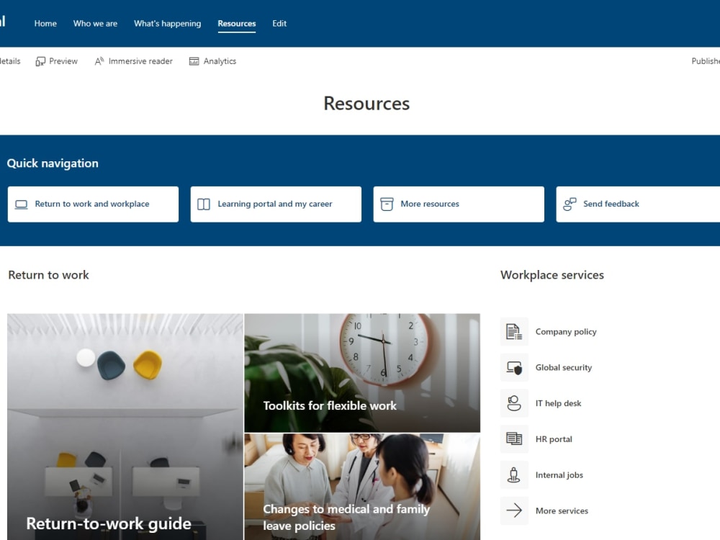Click the Company policy document icon
This screenshot has width=720, height=540.
pyautogui.click(x=514, y=331)
